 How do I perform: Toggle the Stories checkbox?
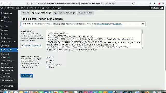tap(47, 67)
